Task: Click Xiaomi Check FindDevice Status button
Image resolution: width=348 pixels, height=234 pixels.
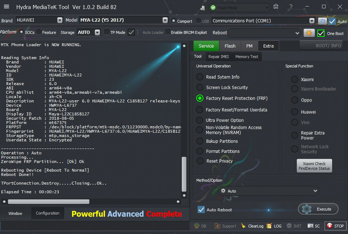Action: pos(314,166)
